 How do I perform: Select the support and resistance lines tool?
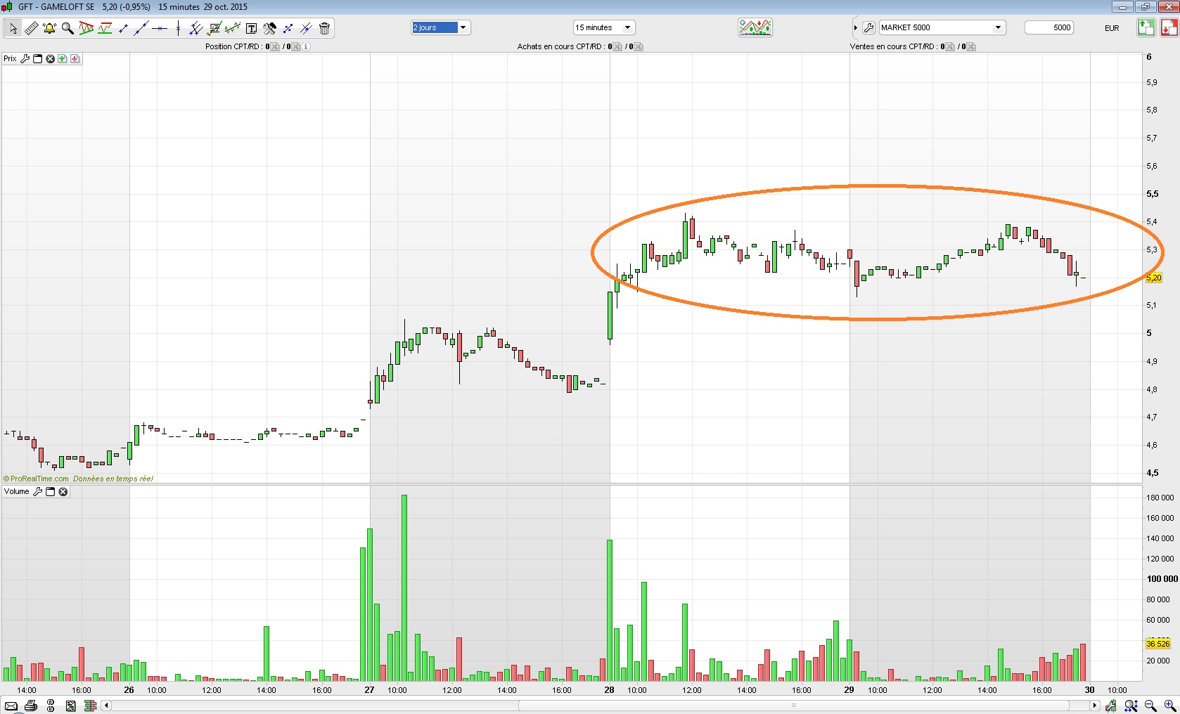105,28
